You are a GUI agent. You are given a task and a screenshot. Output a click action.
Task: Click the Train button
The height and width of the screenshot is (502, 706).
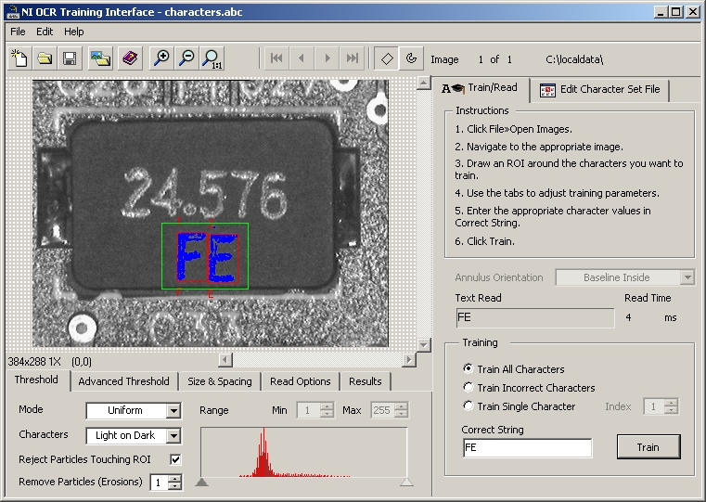coord(648,447)
